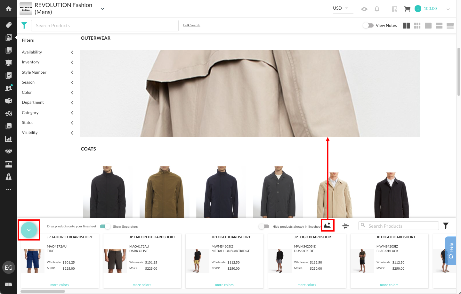Click the notifications bell icon
Viewport: 461px width, 294px height.
click(377, 9)
